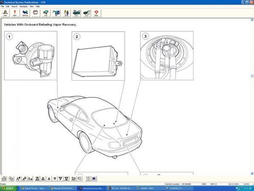Click the printer icon in bottom toolbar
254x191 pixels.
point(4,179)
